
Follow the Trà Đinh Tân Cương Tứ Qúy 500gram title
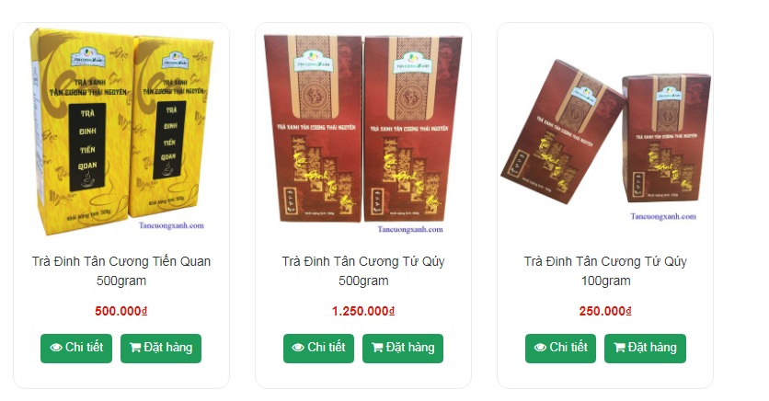click(363, 271)
